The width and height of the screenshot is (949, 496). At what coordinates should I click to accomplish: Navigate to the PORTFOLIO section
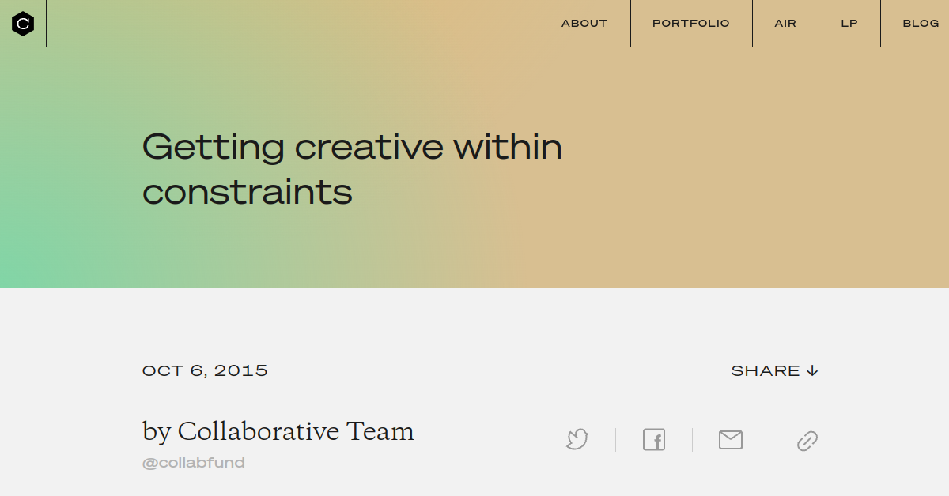tap(690, 23)
